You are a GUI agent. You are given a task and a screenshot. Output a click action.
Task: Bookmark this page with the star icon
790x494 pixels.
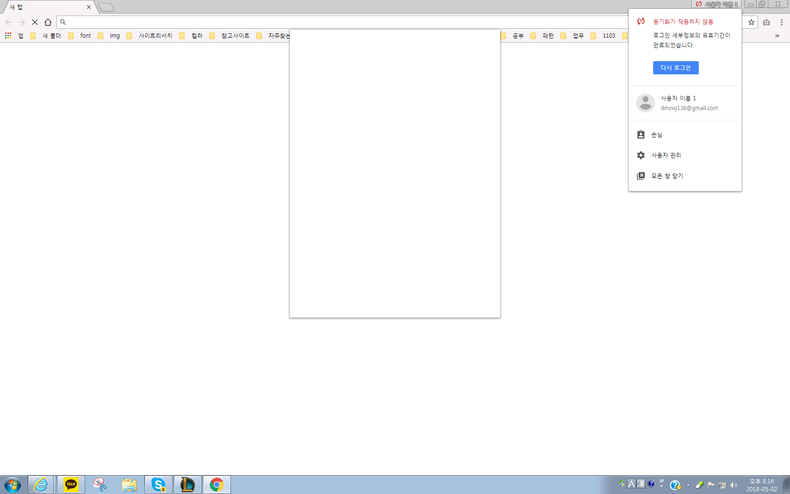click(x=751, y=22)
